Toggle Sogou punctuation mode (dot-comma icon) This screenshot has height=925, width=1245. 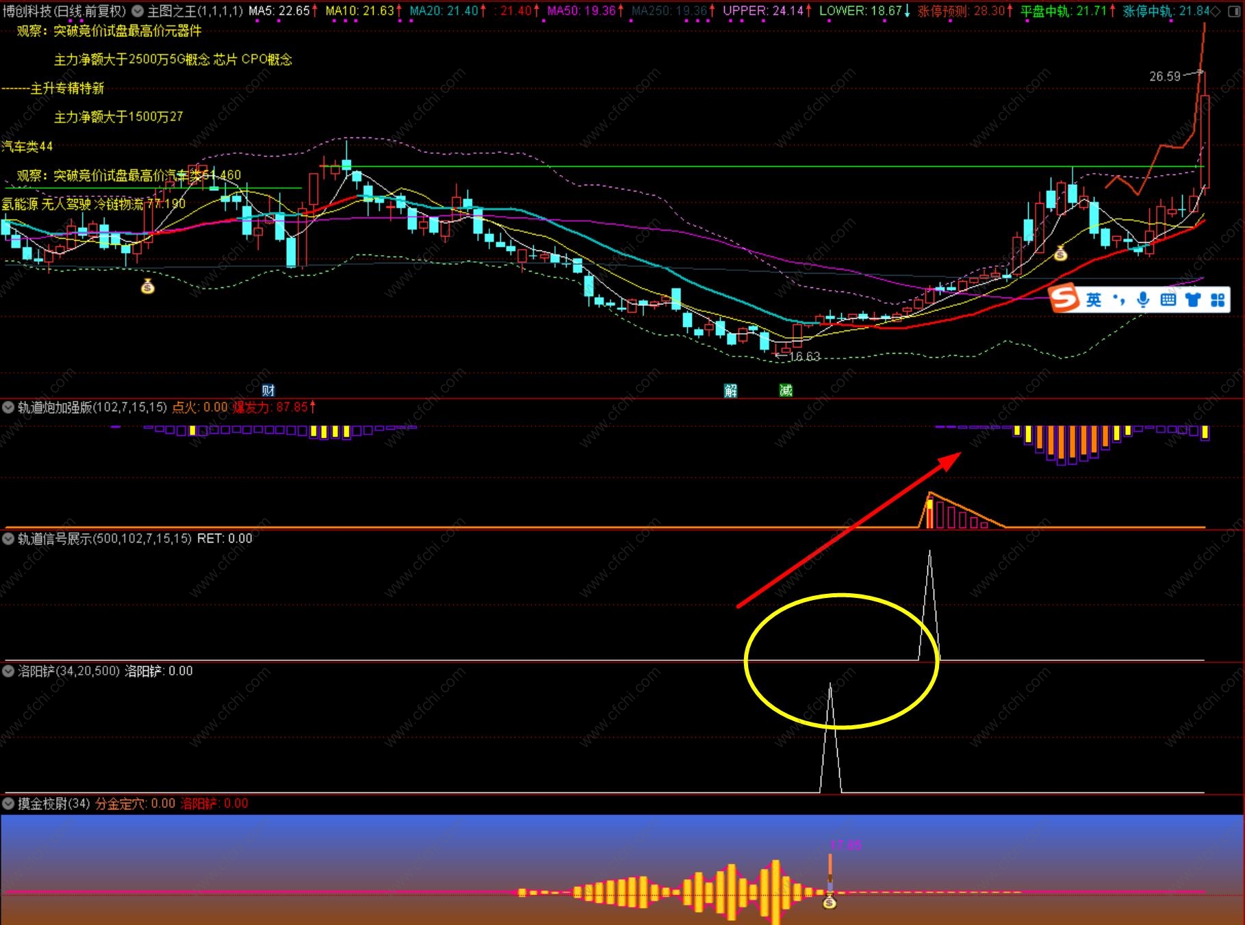1119,300
